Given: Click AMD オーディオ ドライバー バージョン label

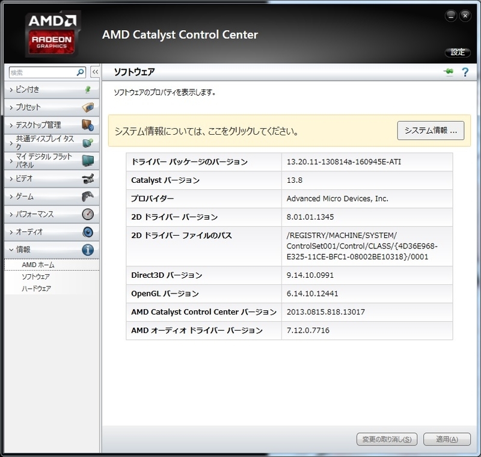Looking at the screenshot, I should pos(197,330).
